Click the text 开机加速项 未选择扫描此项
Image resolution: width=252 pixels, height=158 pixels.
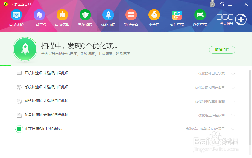[46, 73]
